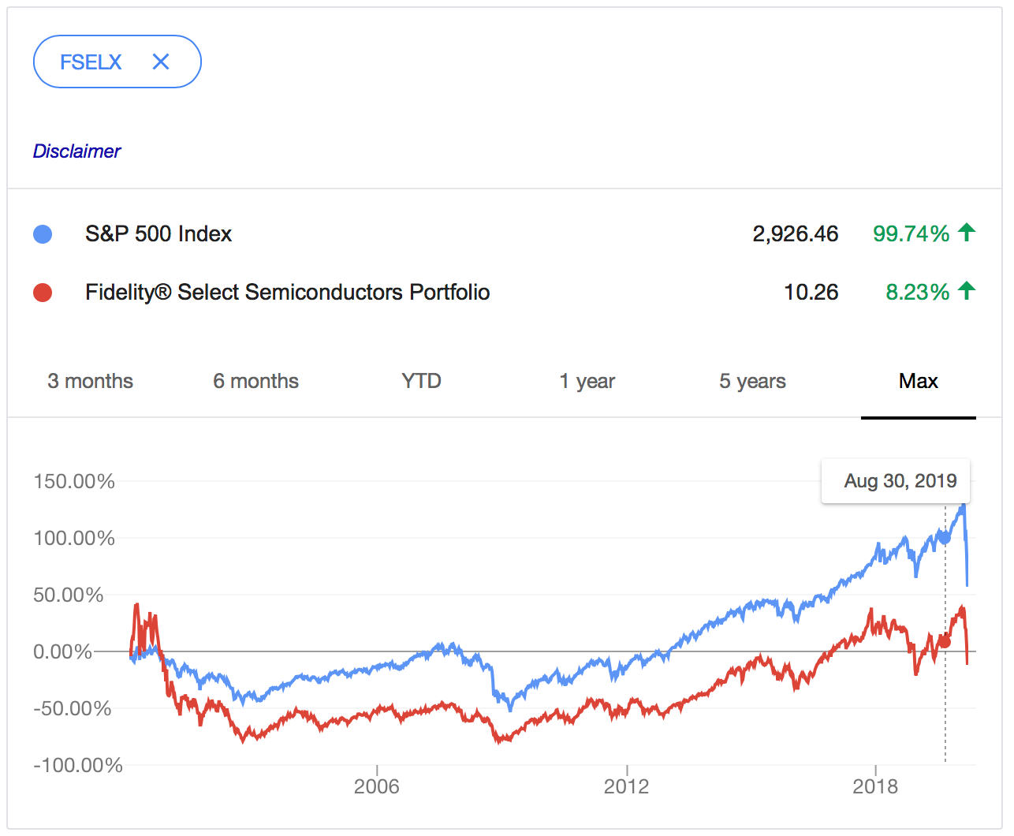Click the red Fidelity Semiconductors legend dot

coord(43,292)
